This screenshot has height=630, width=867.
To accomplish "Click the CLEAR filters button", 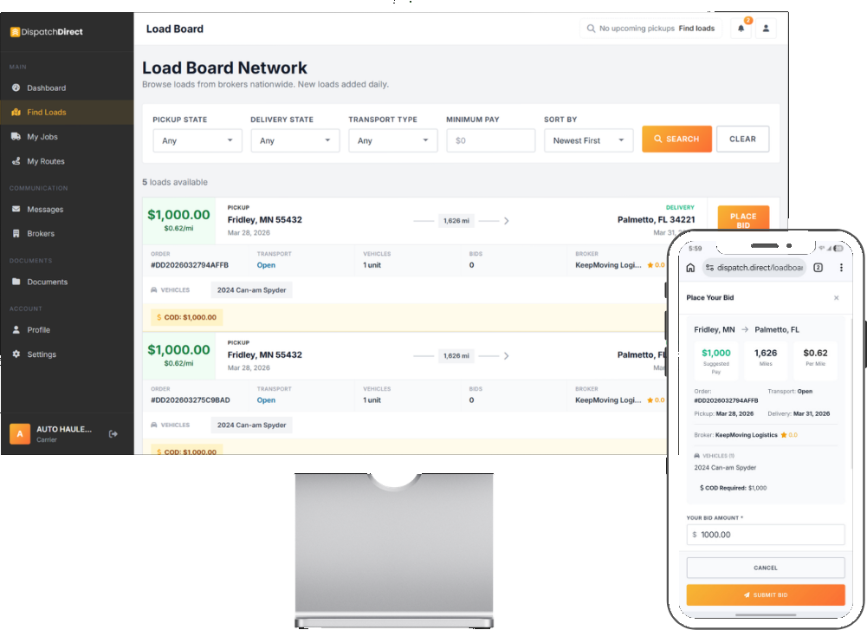I will [742, 139].
